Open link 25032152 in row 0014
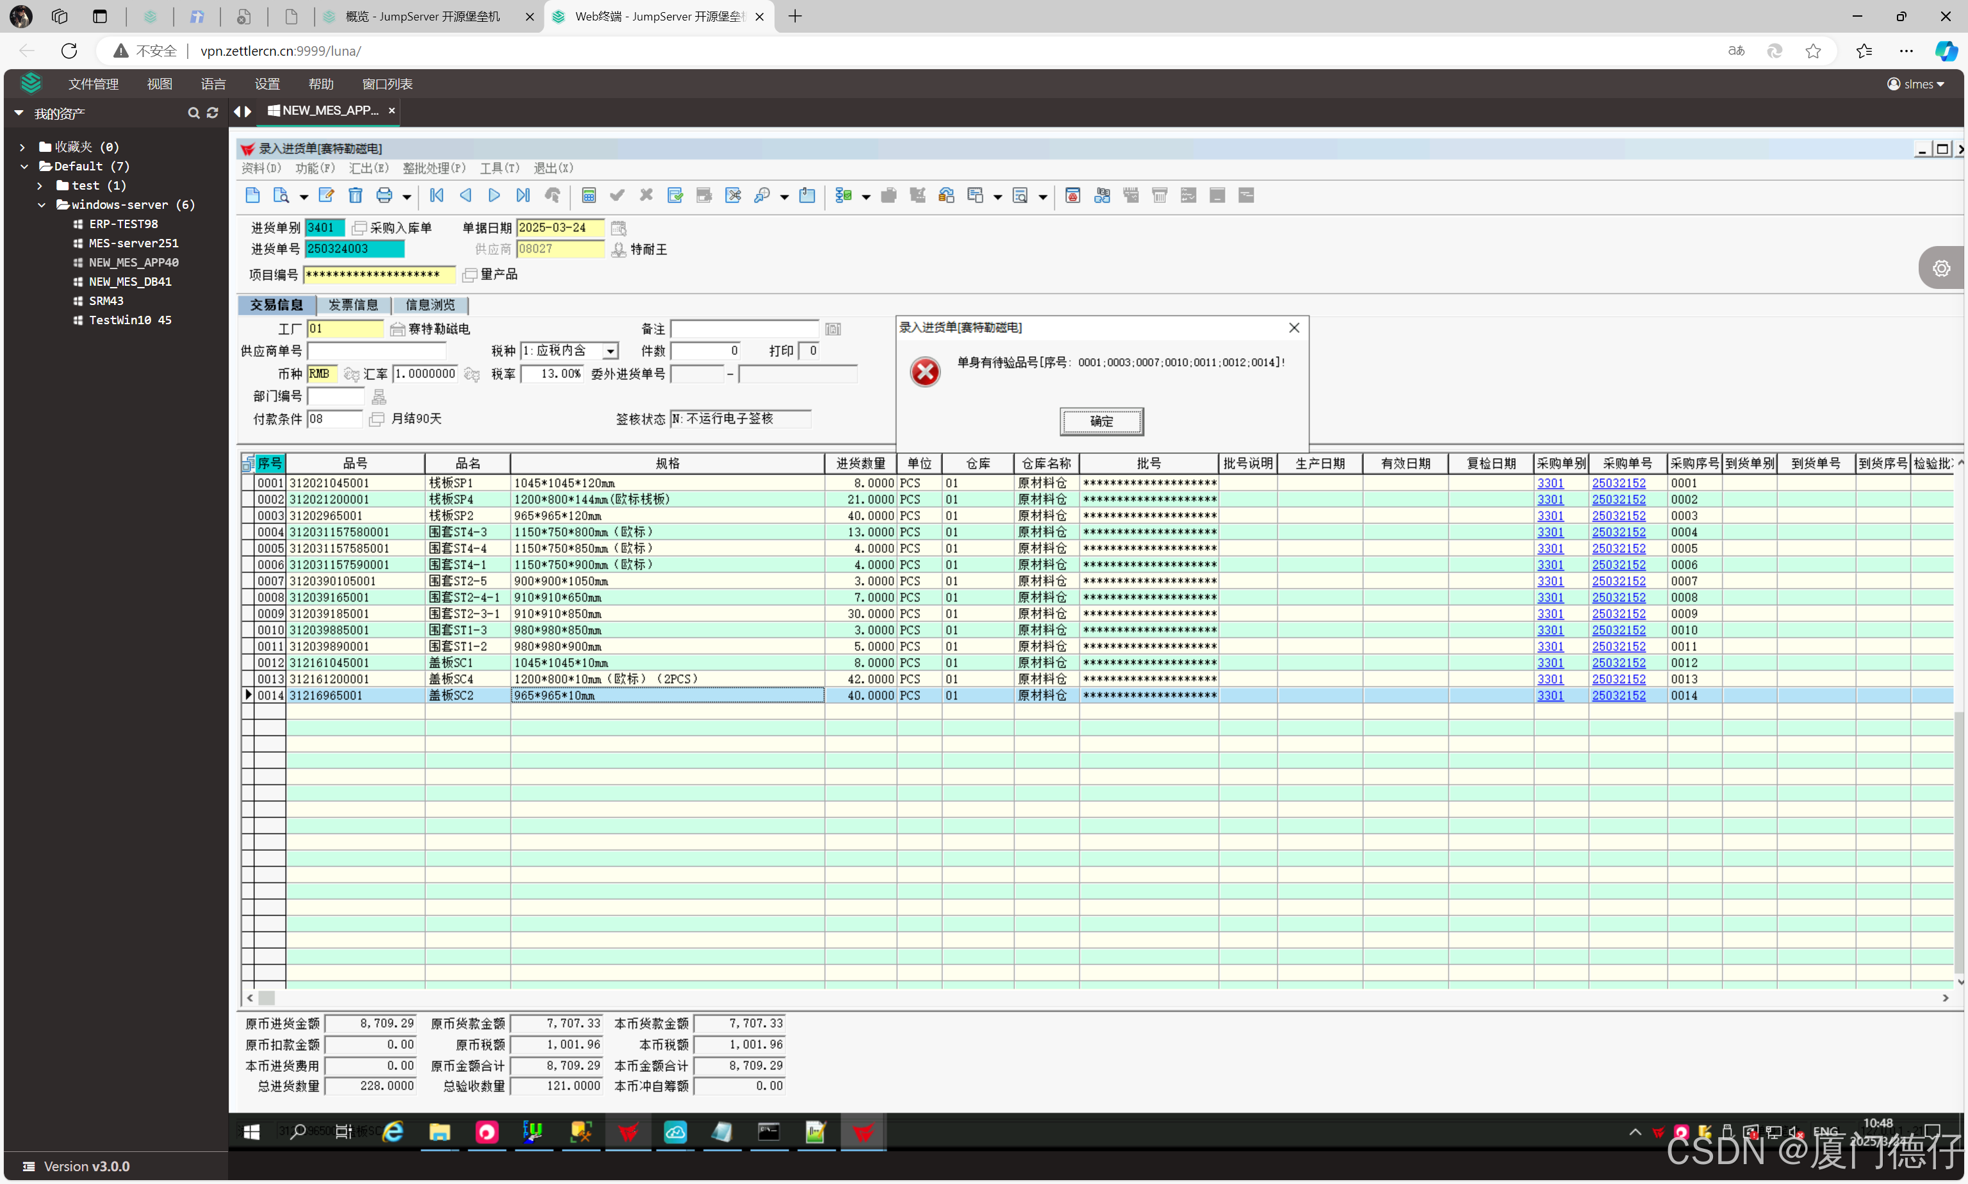 coord(1619,695)
